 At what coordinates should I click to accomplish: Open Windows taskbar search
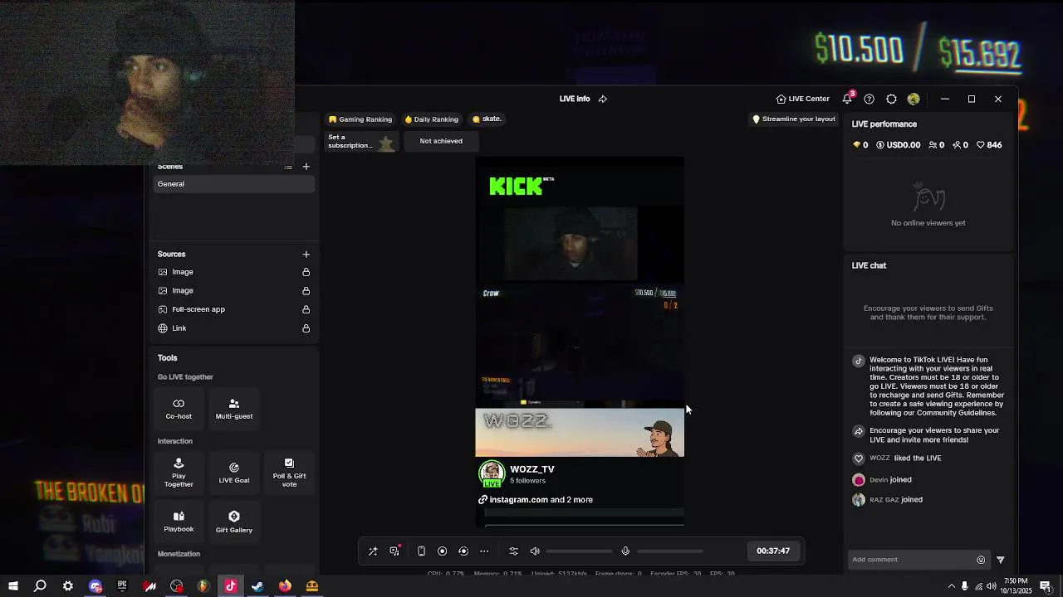40,586
